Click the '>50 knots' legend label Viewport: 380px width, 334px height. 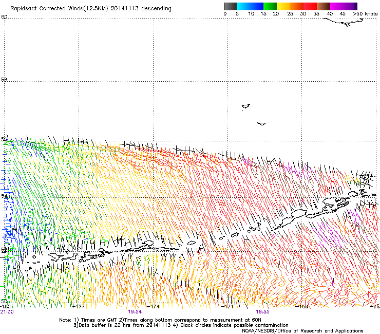coord(365,14)
